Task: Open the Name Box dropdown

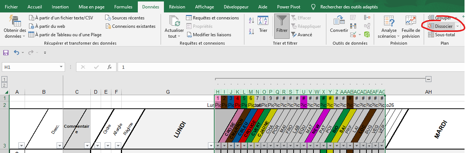Action: click(61, 67)
